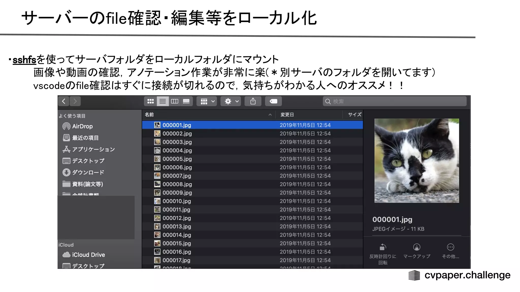The height and width of the screenshot is (292, 520).
Task: Click the cat preview image
Action: (417, 161)
